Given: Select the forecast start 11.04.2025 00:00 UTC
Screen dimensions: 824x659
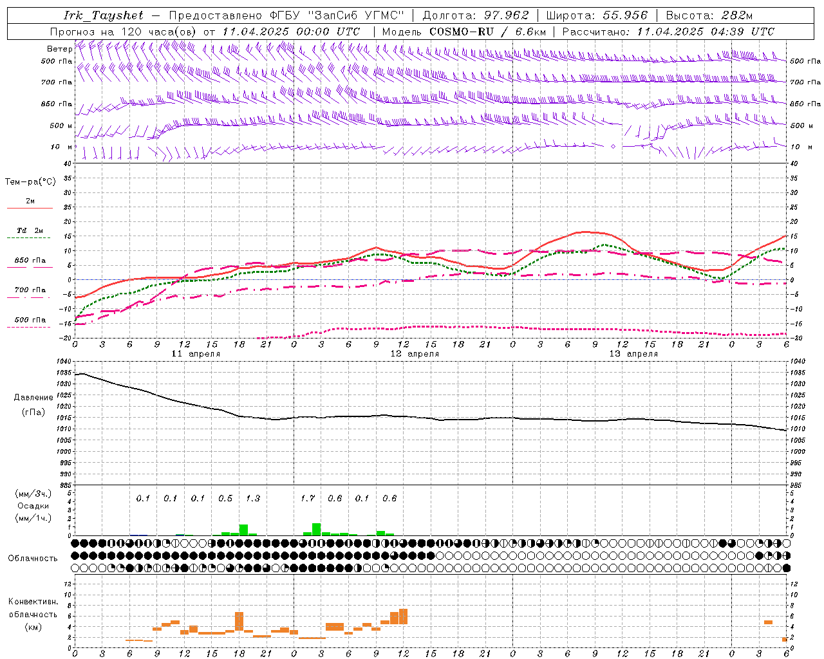Looking at the screenshot, I should point(291,32).
